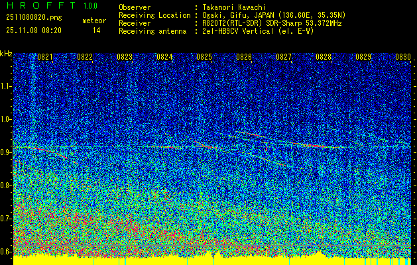Click version number 1.0.0
The height and width of the screenshot is (265, 417).
point(90,6)
